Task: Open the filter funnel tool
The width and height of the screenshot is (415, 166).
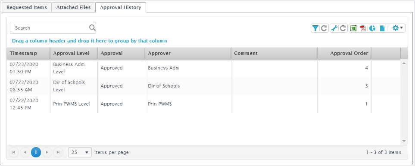Action: pos(315,28)
